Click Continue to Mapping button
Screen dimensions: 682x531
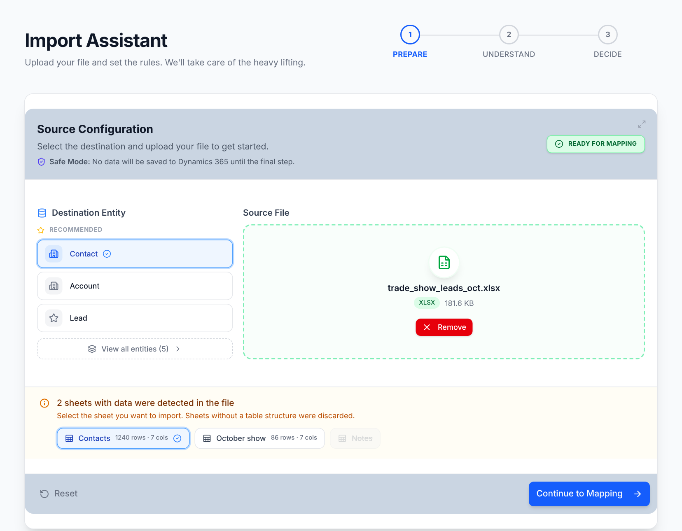tap(589, 494)
